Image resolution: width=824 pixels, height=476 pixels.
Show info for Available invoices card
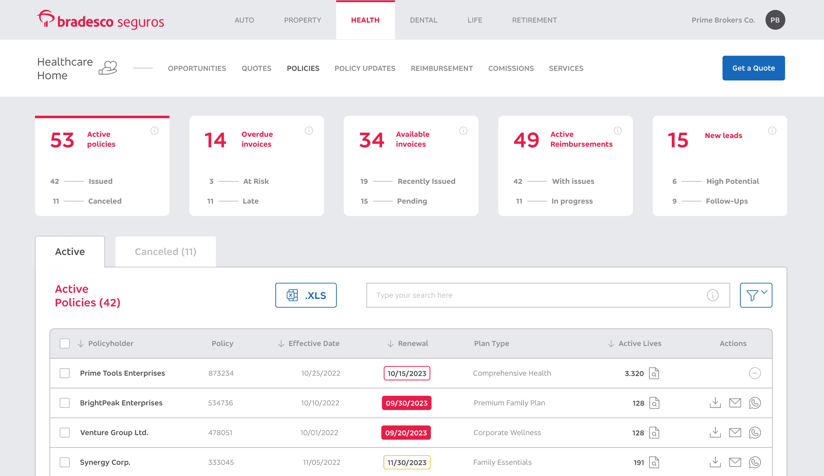click(463, 131)
